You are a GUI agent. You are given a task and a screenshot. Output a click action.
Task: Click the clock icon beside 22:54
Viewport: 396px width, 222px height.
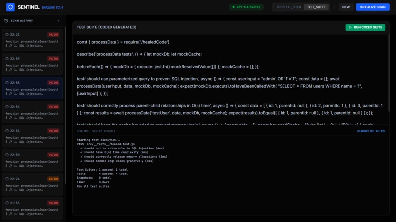[x=7, y=107]
